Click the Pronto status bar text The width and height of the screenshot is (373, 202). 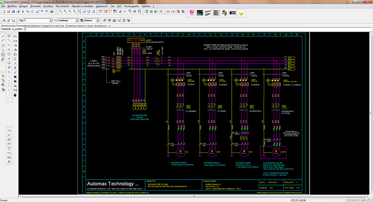point(4,201)
